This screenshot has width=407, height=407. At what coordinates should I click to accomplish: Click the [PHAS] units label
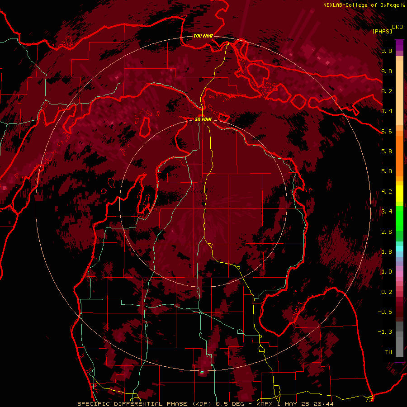[382, 31]
